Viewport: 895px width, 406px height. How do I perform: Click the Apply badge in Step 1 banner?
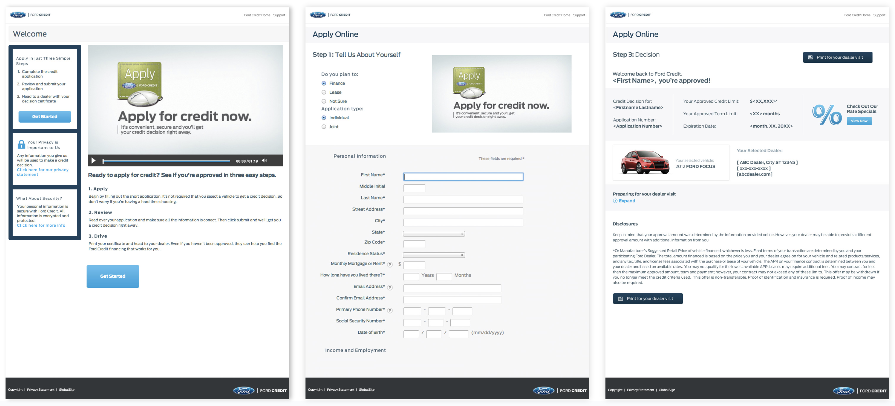469,83
